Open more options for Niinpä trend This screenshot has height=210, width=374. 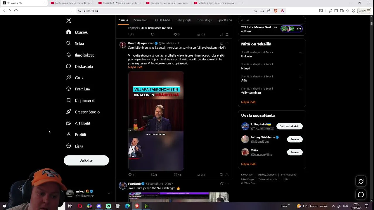[301, 65]
